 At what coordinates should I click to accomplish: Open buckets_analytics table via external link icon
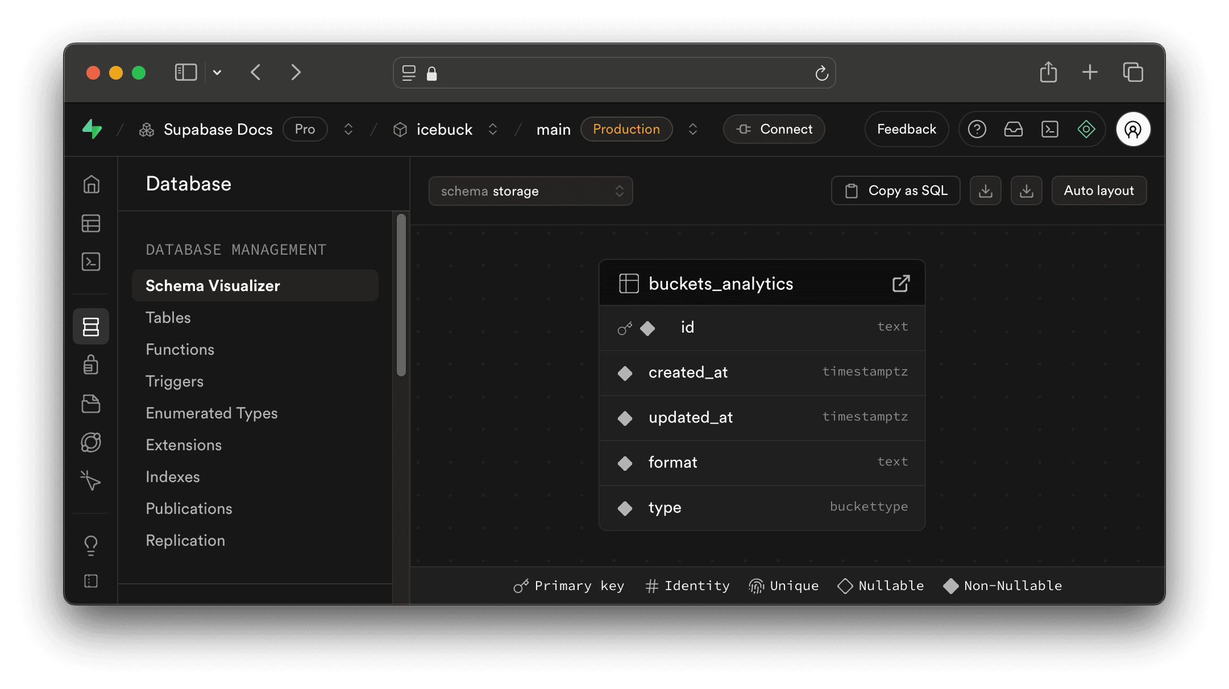click(x=901, y=283)
